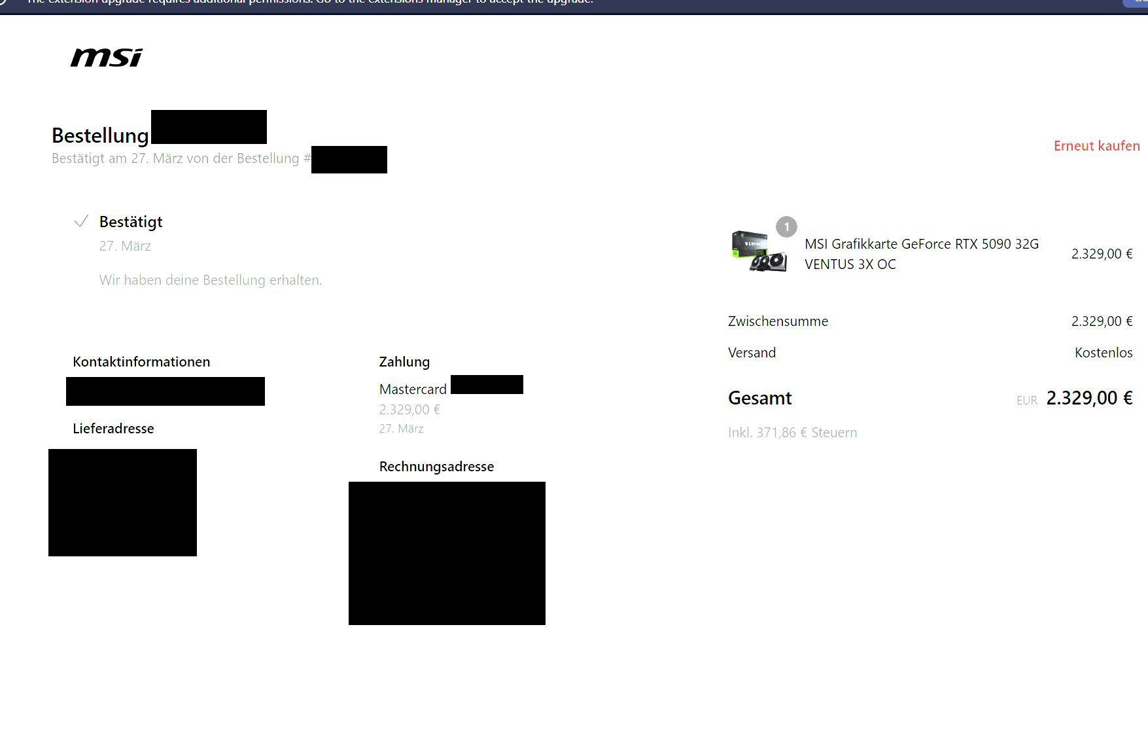Screen dimensions: 1148x754
Task: Click the payment amount under Mastercard
Action: click(409, 410)
